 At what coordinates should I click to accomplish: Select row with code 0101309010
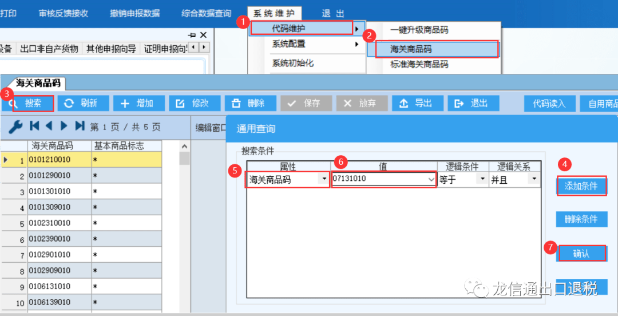coord(81,207)
